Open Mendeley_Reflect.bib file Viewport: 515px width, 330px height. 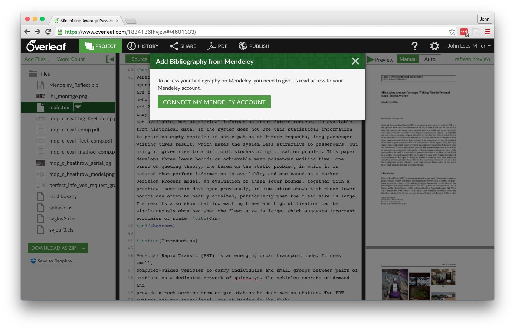[74, 85]
